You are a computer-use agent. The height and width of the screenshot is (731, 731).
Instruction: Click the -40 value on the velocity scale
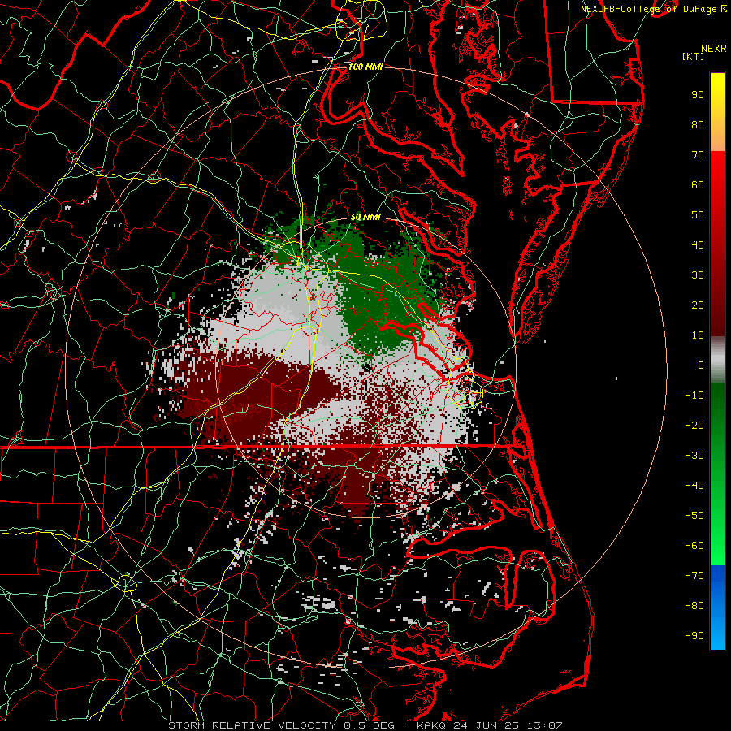[694, 486]
